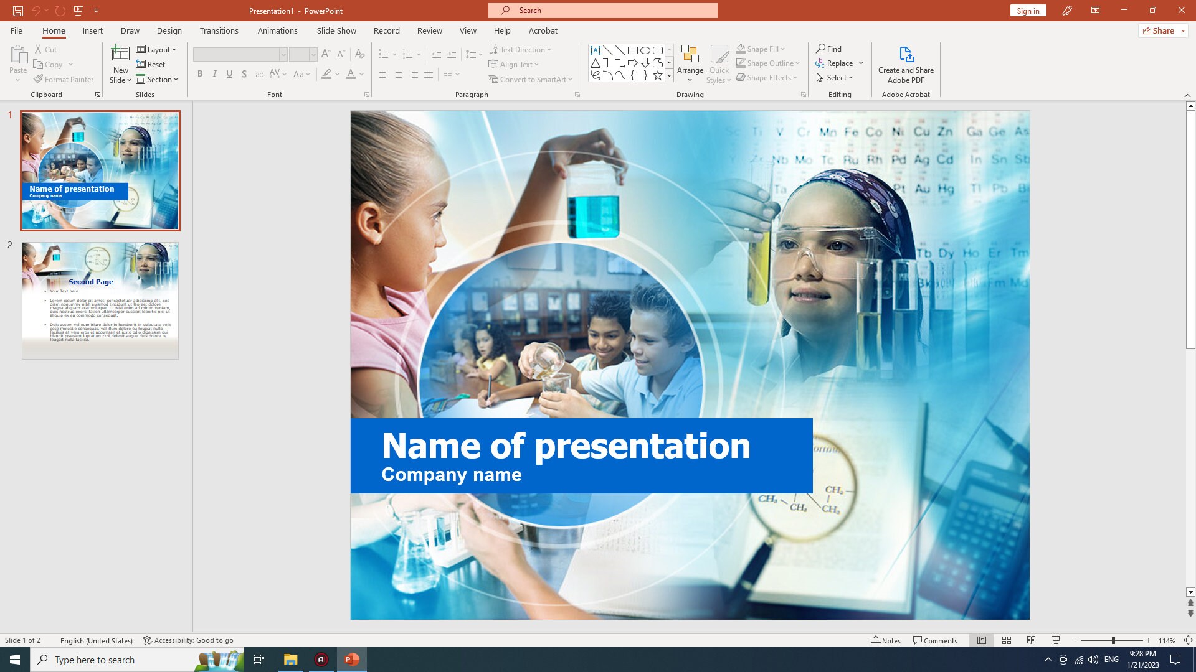Image resolution: width=1196 pixels, height=672 pixels.
Task: Open the Review ribbon tab
Action: [x=429, y=30]
